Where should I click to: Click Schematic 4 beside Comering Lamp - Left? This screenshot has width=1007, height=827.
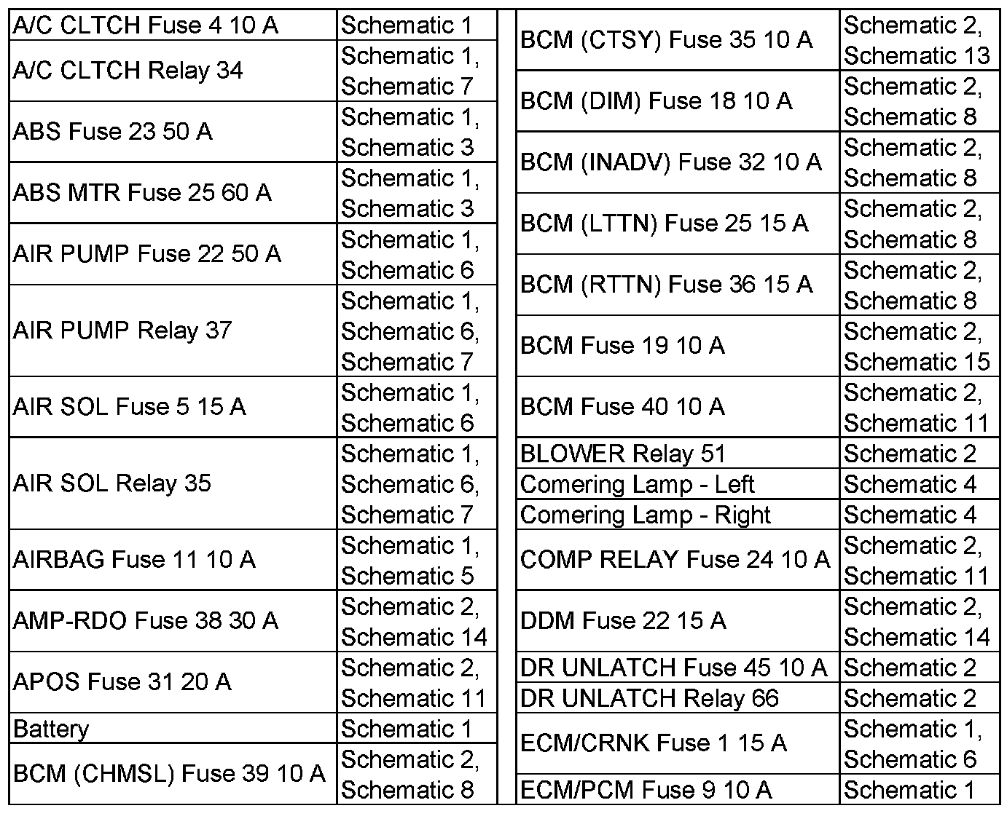(x=909, y=485)
